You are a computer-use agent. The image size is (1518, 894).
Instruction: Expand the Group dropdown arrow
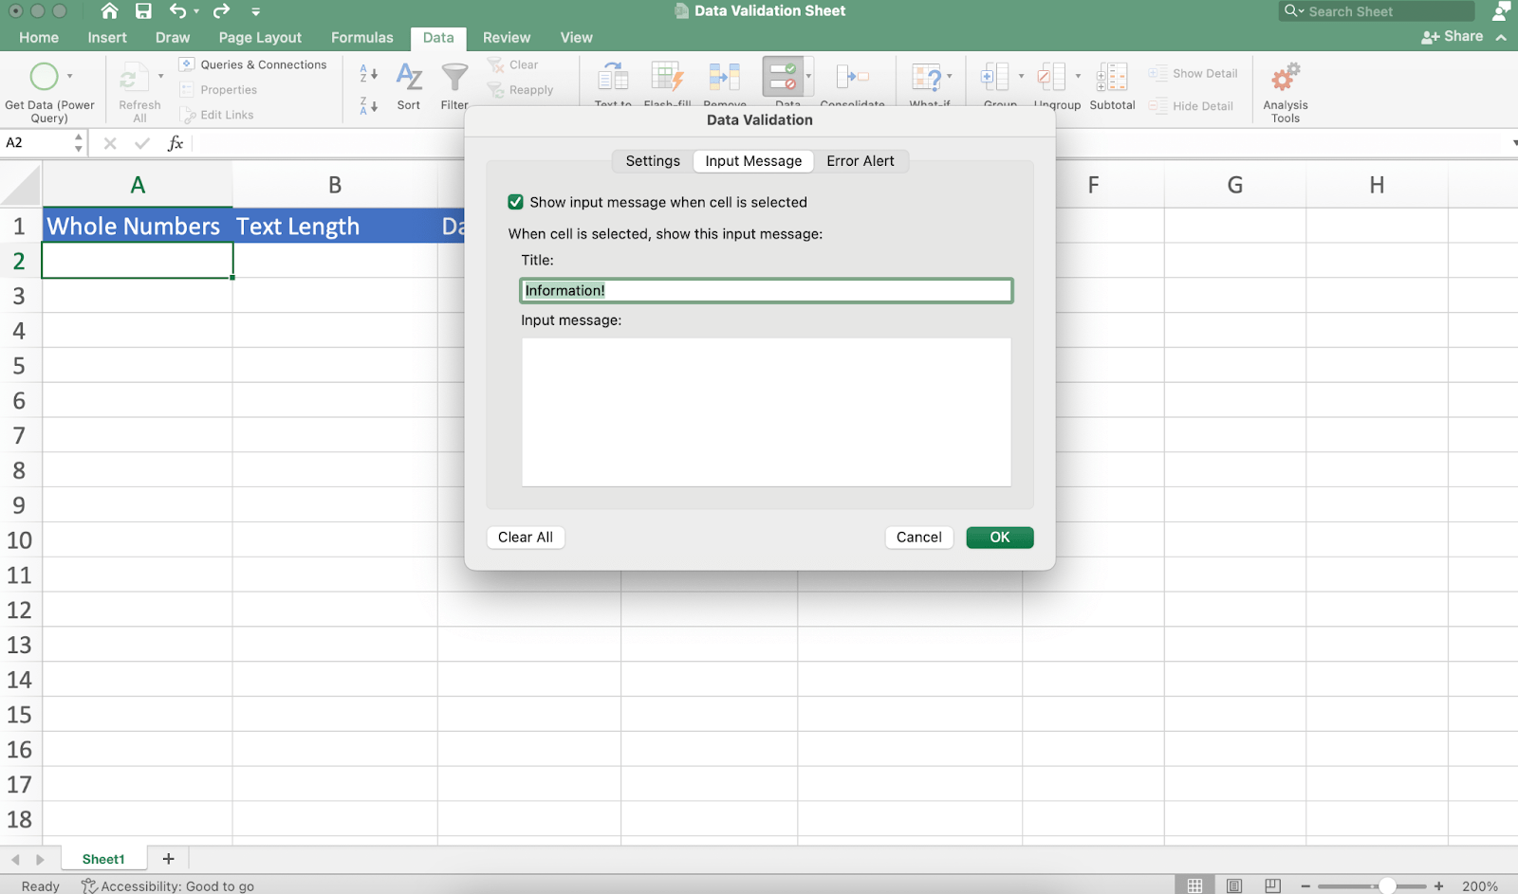tap(1022, 77)
